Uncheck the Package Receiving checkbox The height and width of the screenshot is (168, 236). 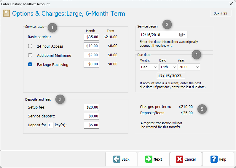pyautogui.click(x=30, y=64)
